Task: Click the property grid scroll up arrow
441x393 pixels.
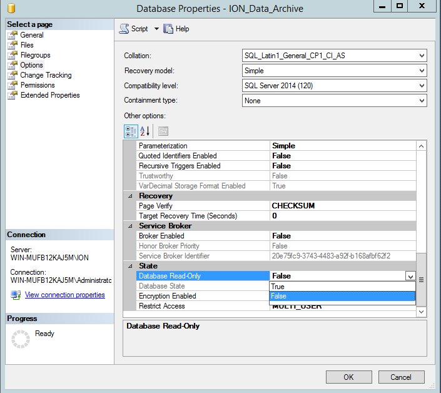Action: click(421, 146)
